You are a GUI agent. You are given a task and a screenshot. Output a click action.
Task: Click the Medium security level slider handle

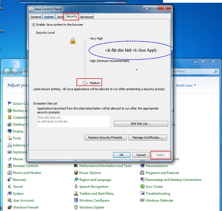point(85,83)
